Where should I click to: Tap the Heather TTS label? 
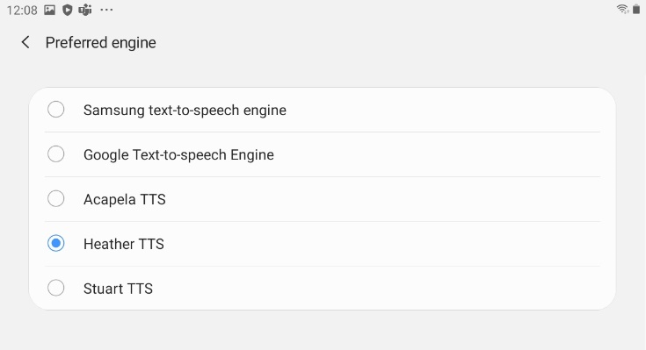point(124,245)
